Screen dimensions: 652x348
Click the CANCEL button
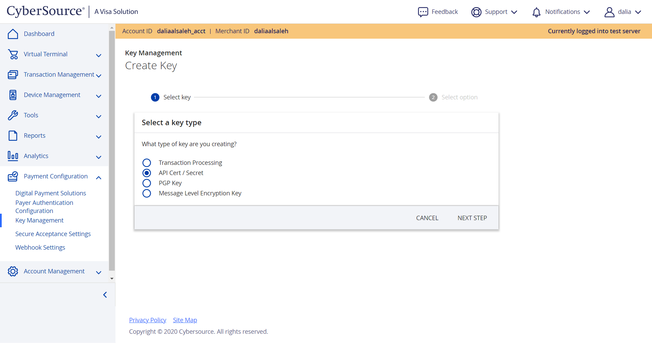(427, 218)
